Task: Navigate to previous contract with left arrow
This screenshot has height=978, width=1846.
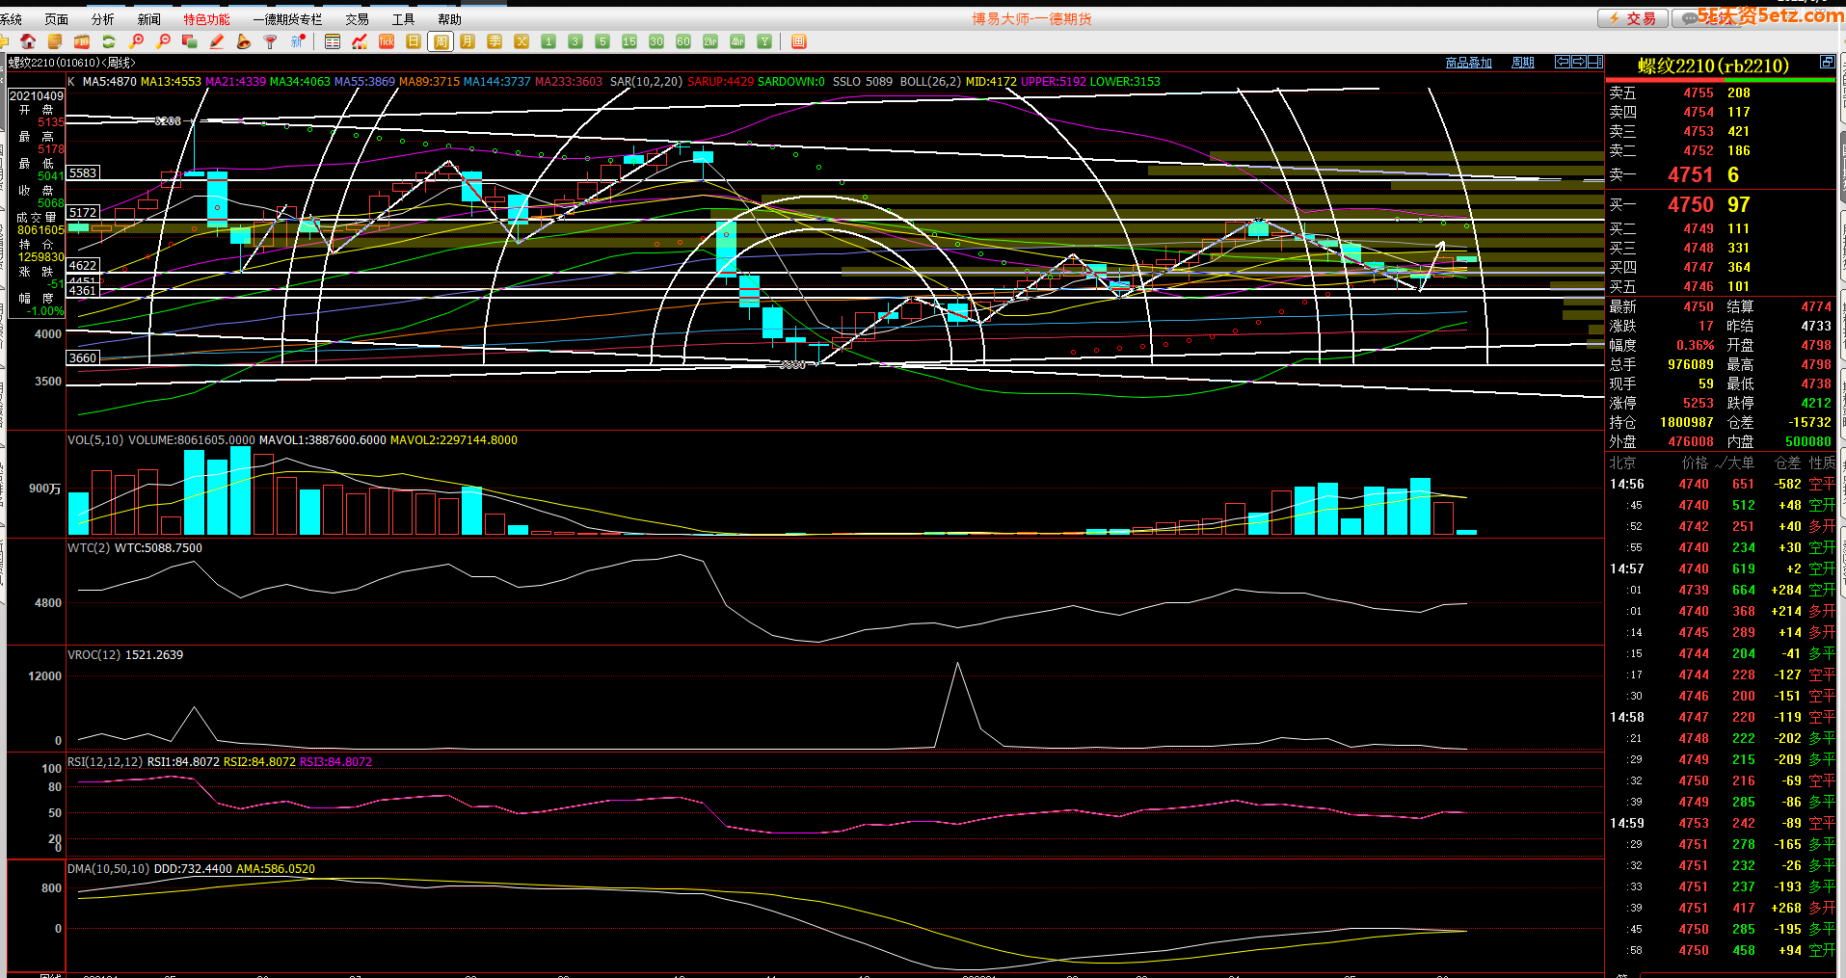Action: pos(1563,63)
